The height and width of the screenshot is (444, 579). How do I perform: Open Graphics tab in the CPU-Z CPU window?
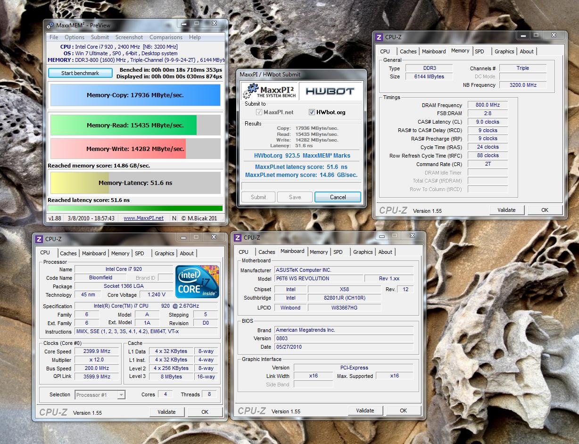164,253
